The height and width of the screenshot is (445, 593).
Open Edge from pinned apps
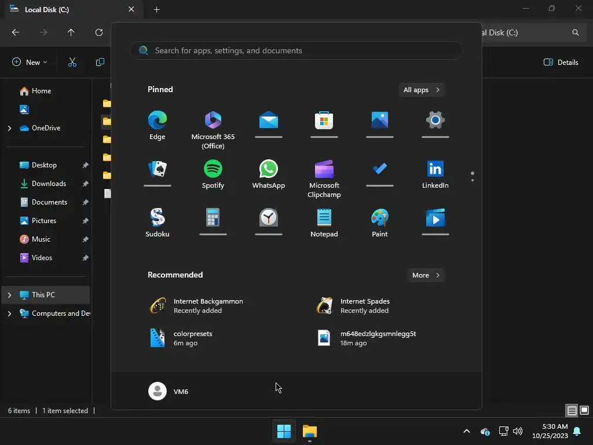(158, 126)
